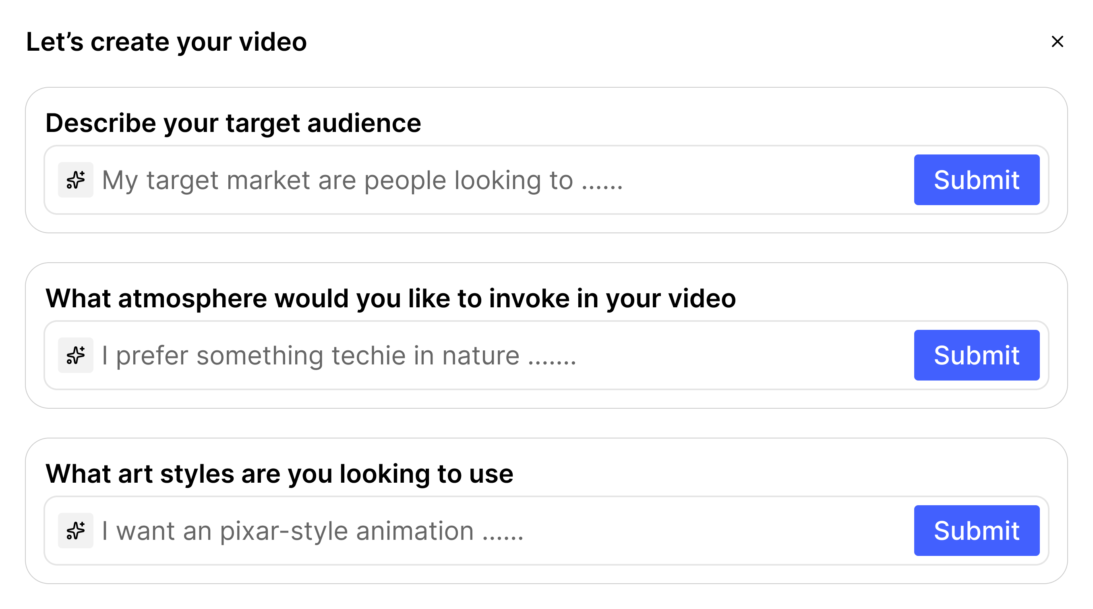Click the sparkle AI icon in art styles field

[x=76, y=531]
